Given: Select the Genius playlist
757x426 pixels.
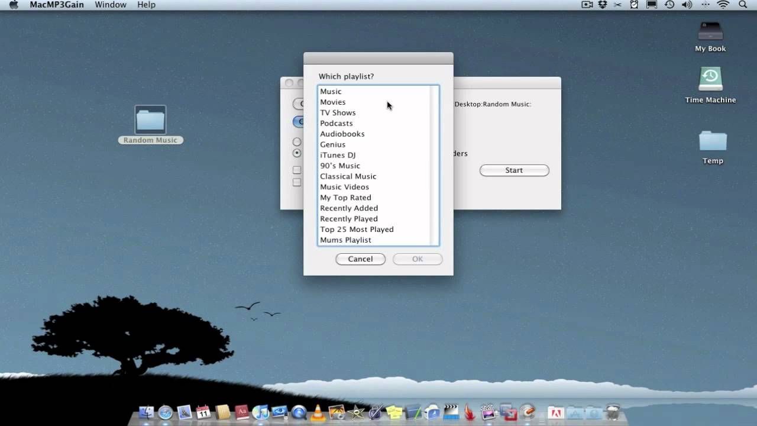Looking at the screenshot, I should coord(332,145).
